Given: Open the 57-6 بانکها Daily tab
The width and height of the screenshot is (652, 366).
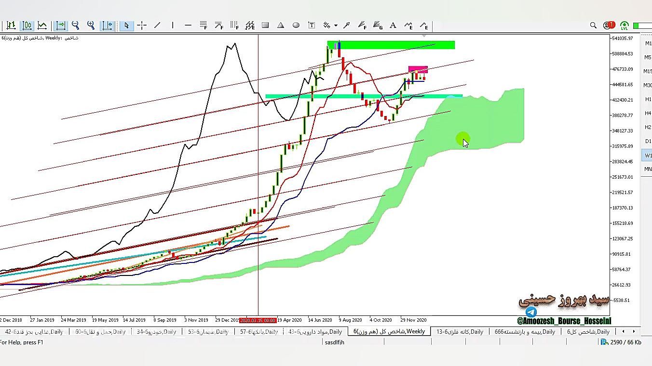Looking at the screenshot, I should click(x=259, y=331).
